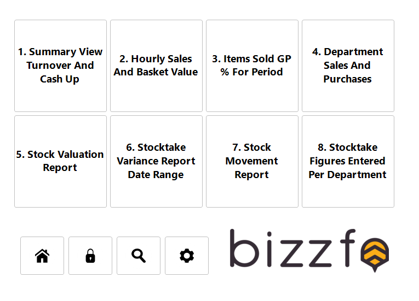The image size is (419, 301).
Task: Open Summary View Turnover And Cash Up
Action: [x=60, y=66]
